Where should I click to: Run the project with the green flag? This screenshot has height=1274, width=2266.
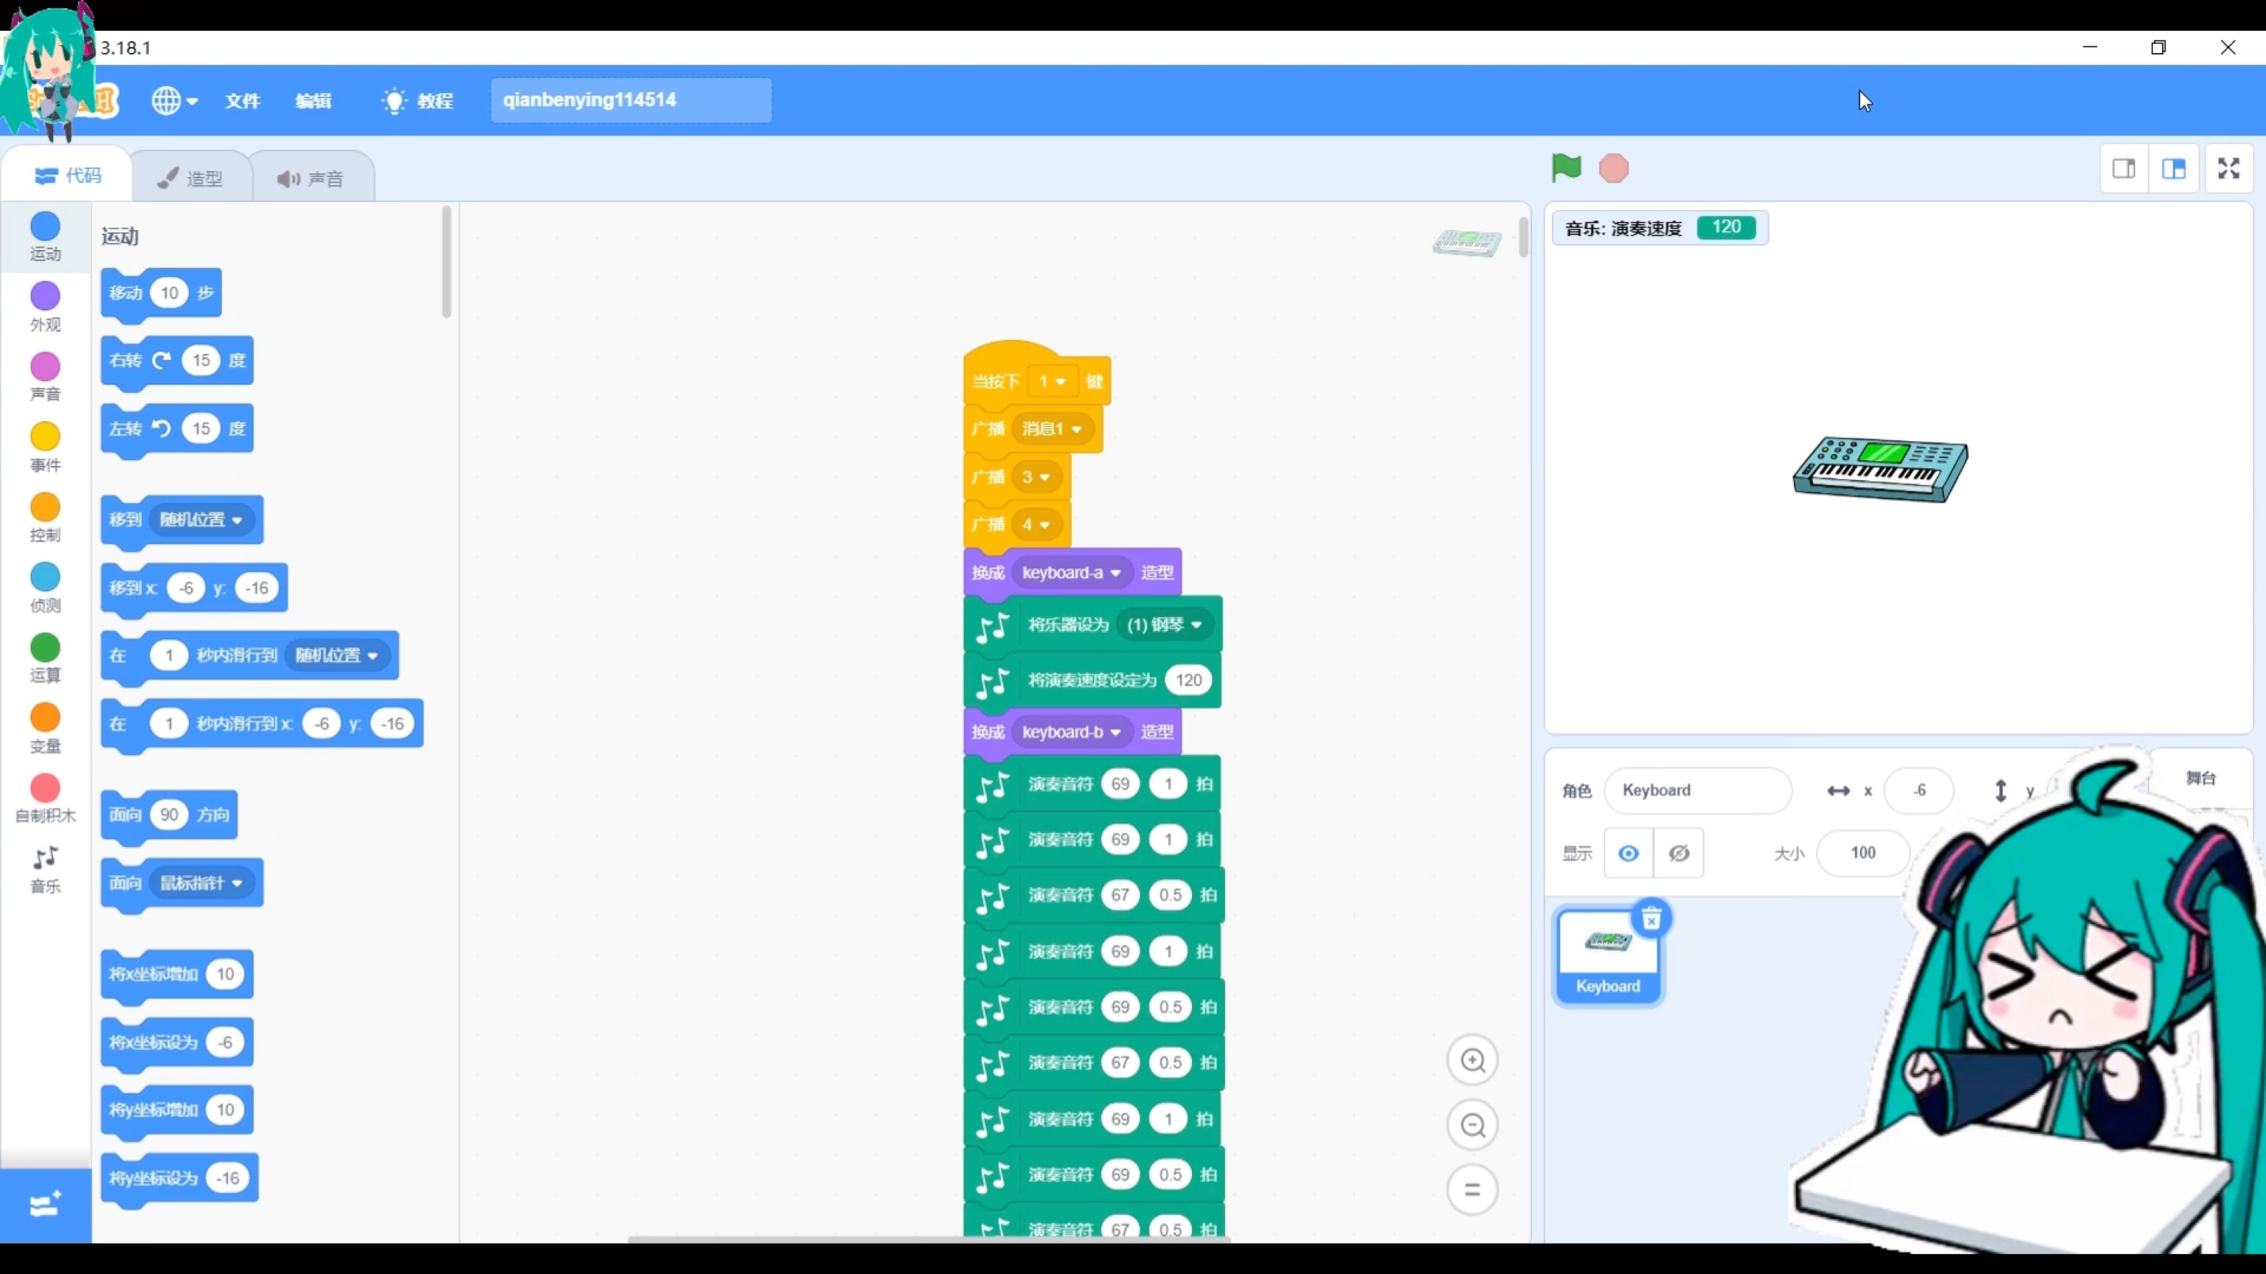click(x=1566, y=167)
